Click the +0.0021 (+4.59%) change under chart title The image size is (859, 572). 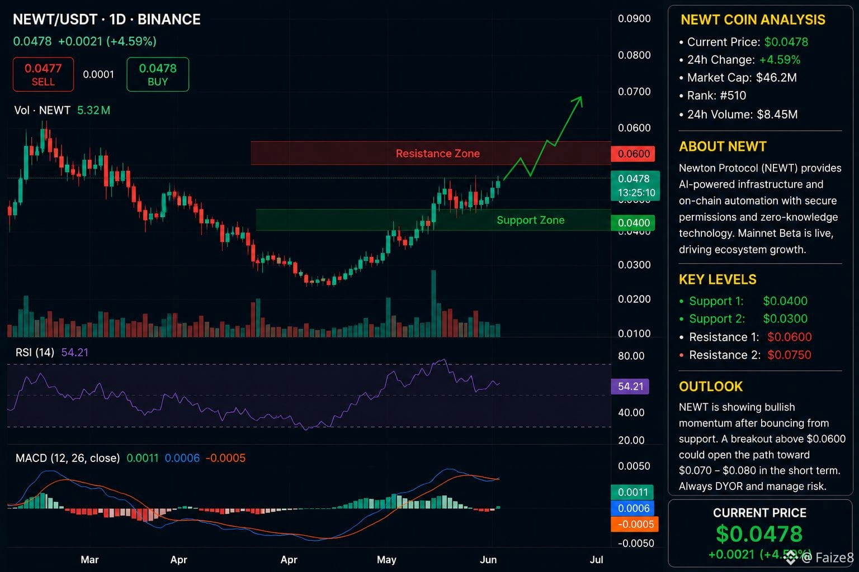[x=107, y=41]
